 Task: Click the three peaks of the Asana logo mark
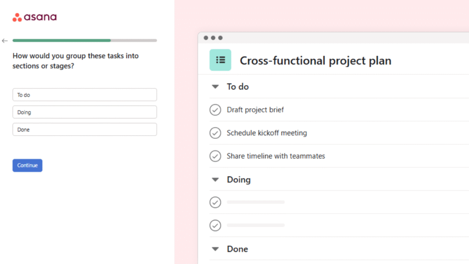pos(17,17)
